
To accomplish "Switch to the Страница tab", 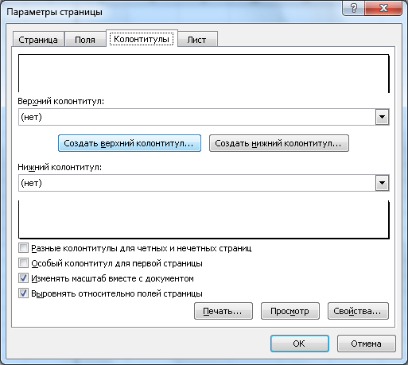I will pos(38,40).
